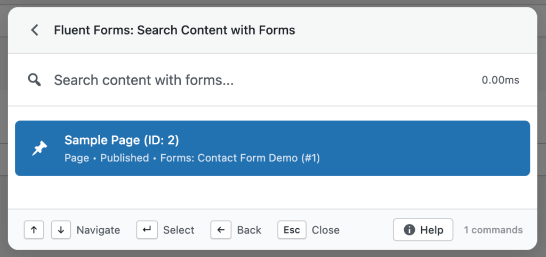Viewport: 546px width, 257px height.
Task: Click the Select hint label
Action: point(179,230)
